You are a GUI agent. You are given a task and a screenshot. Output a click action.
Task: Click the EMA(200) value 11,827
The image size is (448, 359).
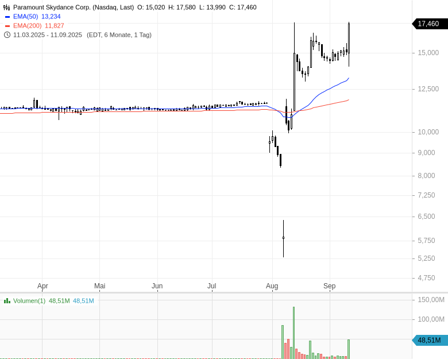55,26
